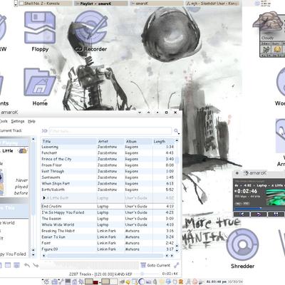Image resolution: width=285 pixels, height=285 pixels.
Task: Select the track 'Leavening' in playlist
Action: coord(108,147)
